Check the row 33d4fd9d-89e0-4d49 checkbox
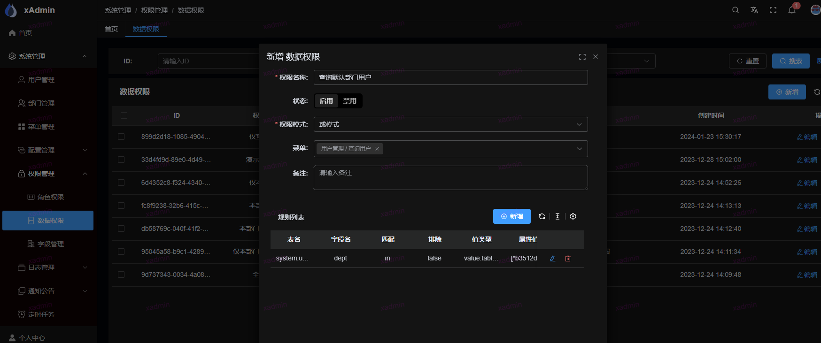821x343 pixels. coord(121,160)
